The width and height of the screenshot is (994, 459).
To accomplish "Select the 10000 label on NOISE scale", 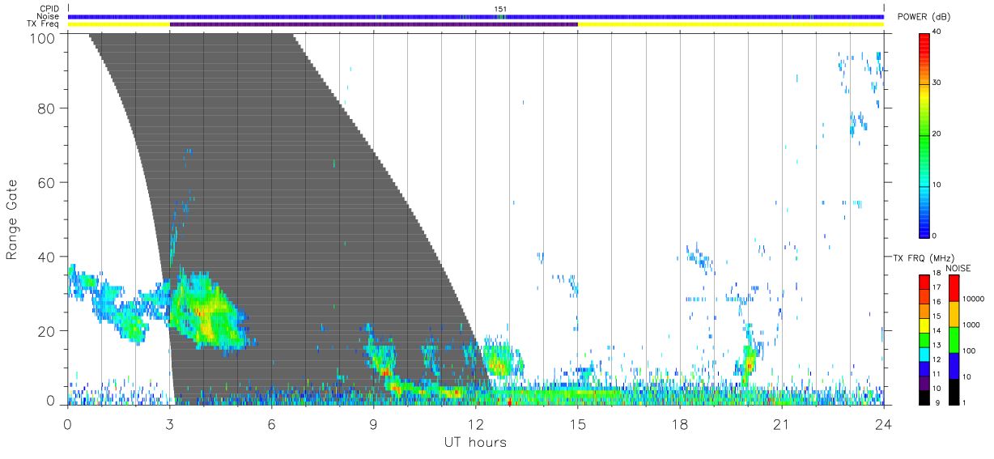I will tap(971, 299).
